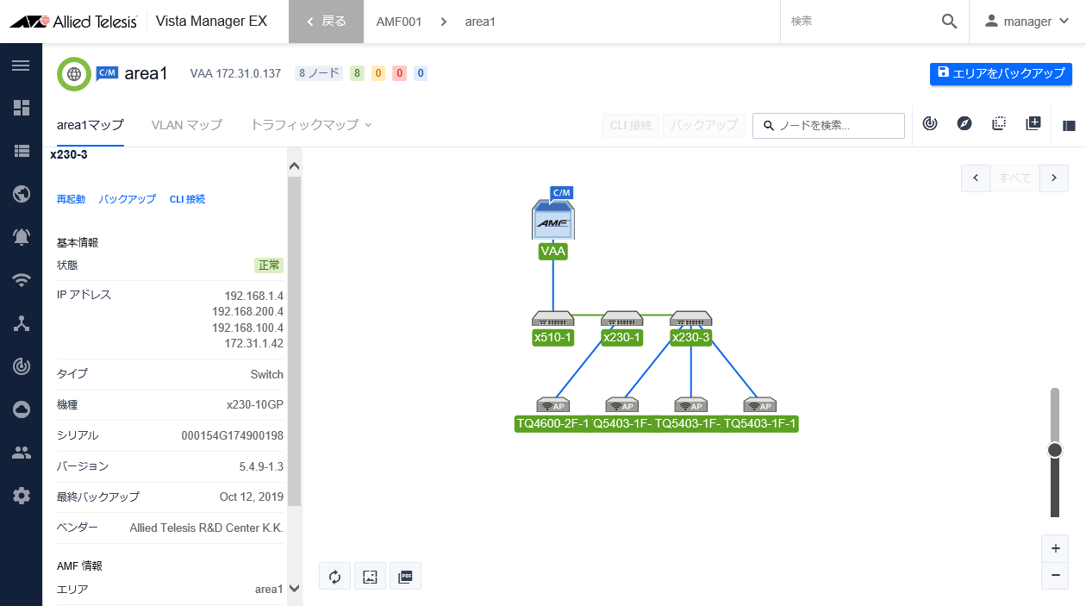Click the blue managed count badge
The image size is (1086, 606).
pos(421,73)
